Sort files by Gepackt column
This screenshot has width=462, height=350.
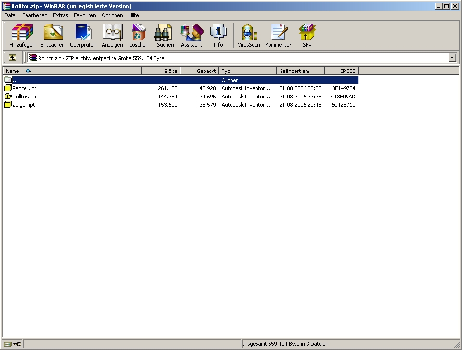(x=199, y=71)
